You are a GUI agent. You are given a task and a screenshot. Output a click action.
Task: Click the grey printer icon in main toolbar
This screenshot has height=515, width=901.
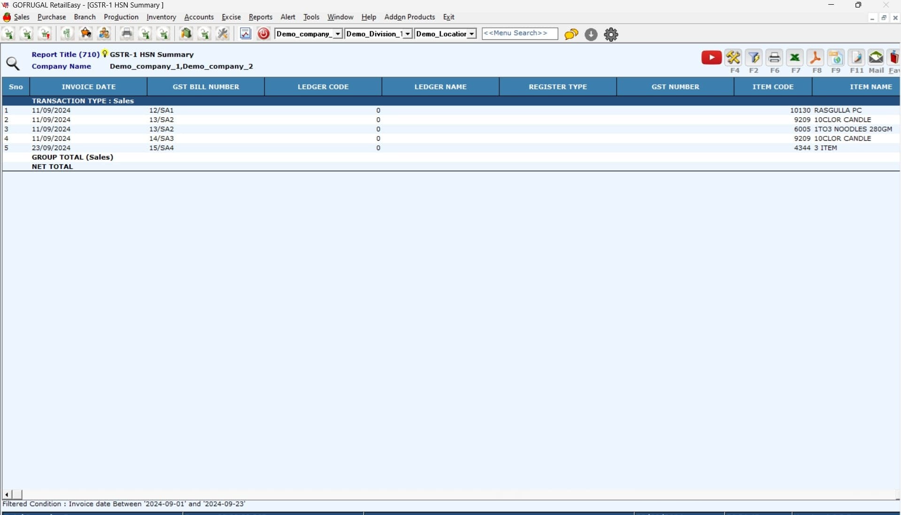pos(127,34)
